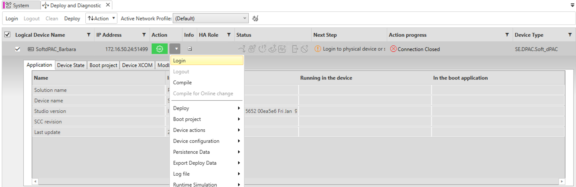Click the SE.DPAC.Soft_dPAC device type cell
This screenshot has height=187, width=576.
[x=536, y=49]
